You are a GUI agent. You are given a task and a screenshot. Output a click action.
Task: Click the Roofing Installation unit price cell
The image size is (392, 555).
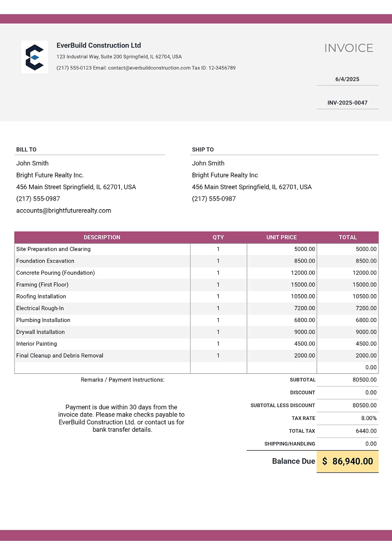coord(282,297)
